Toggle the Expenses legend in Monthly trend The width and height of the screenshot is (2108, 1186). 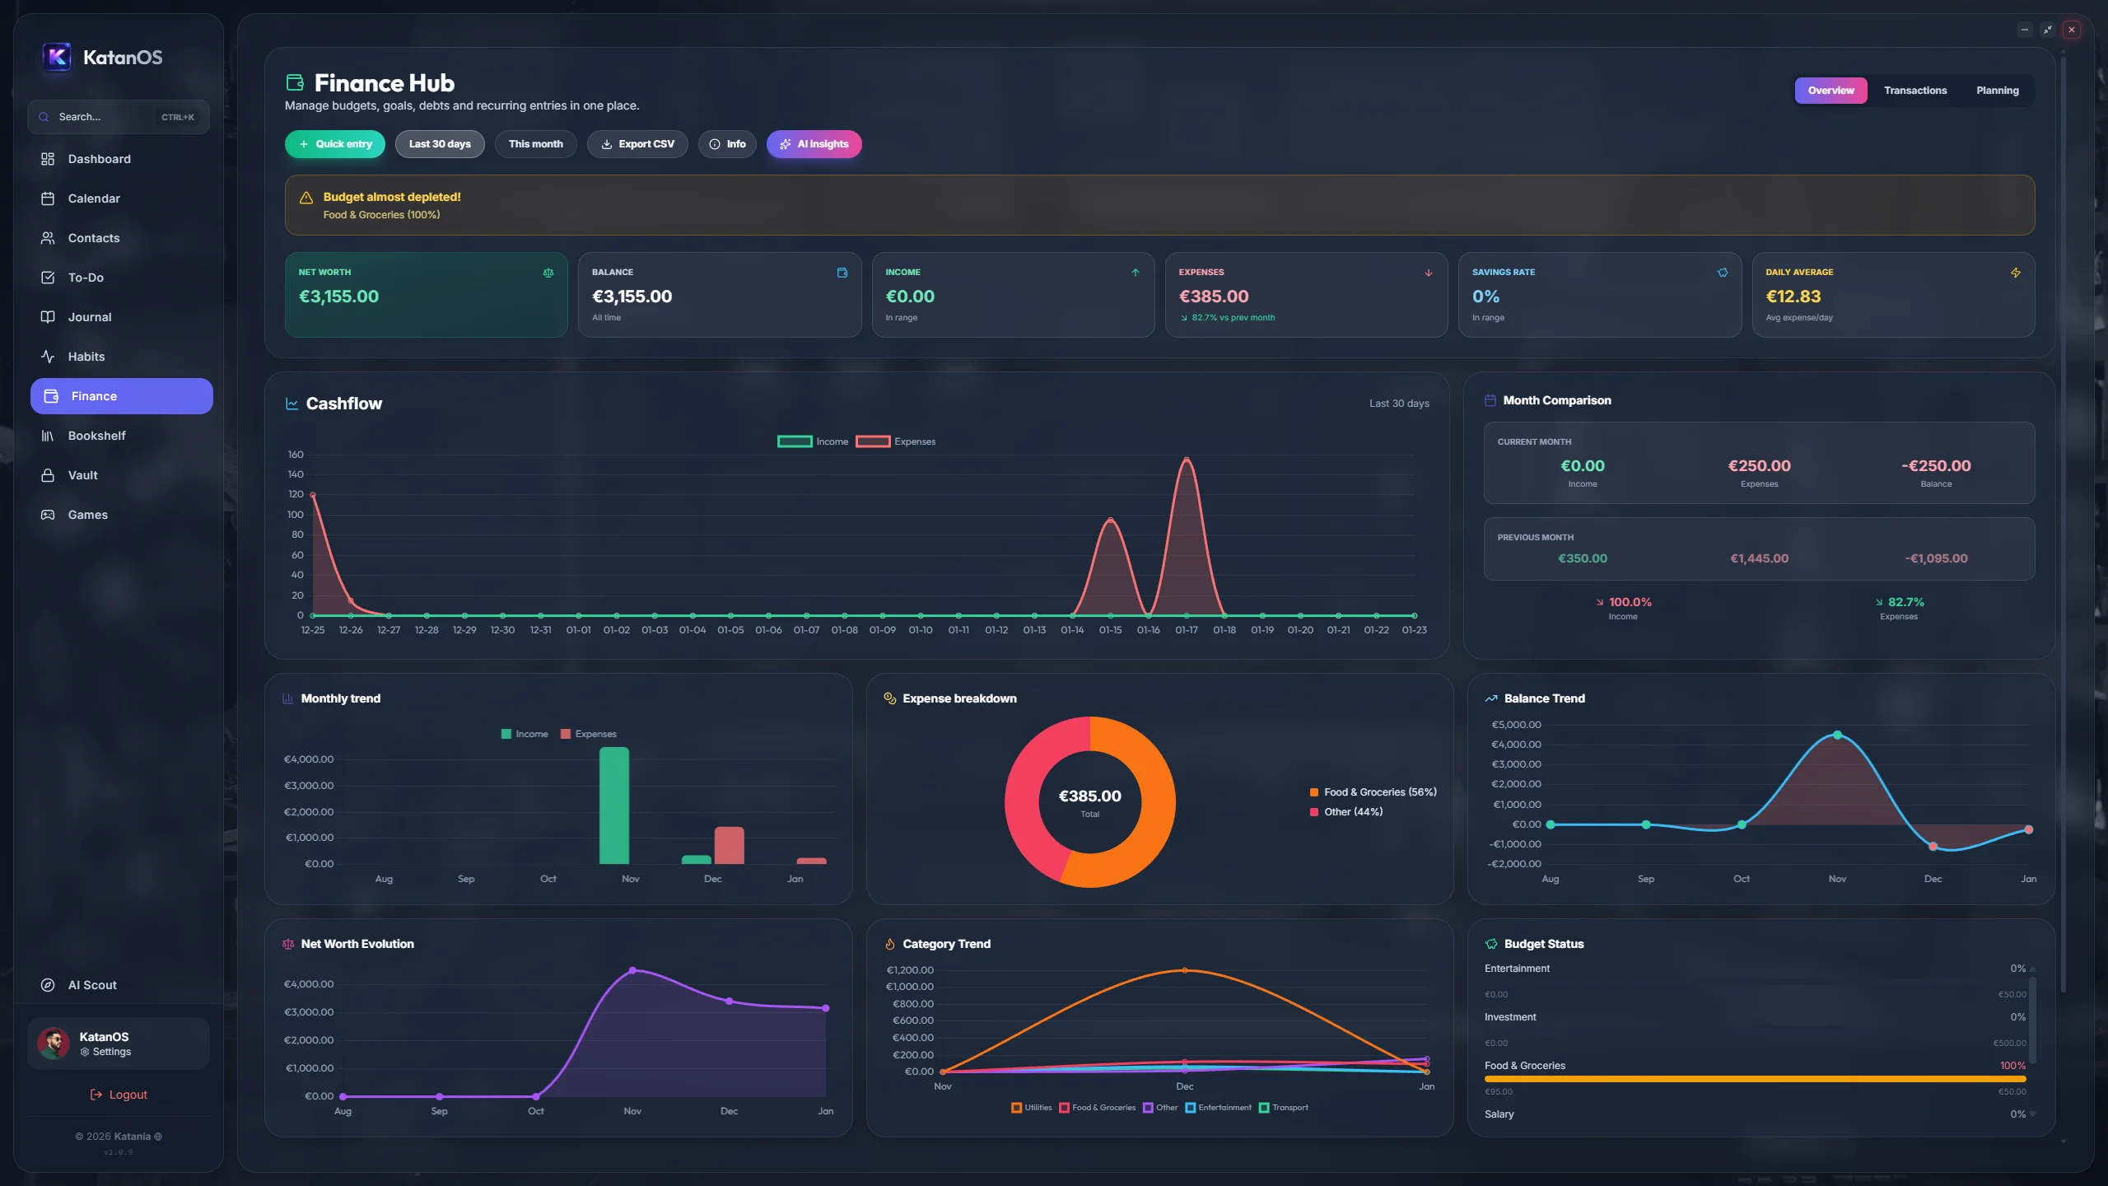click(589, 733)
